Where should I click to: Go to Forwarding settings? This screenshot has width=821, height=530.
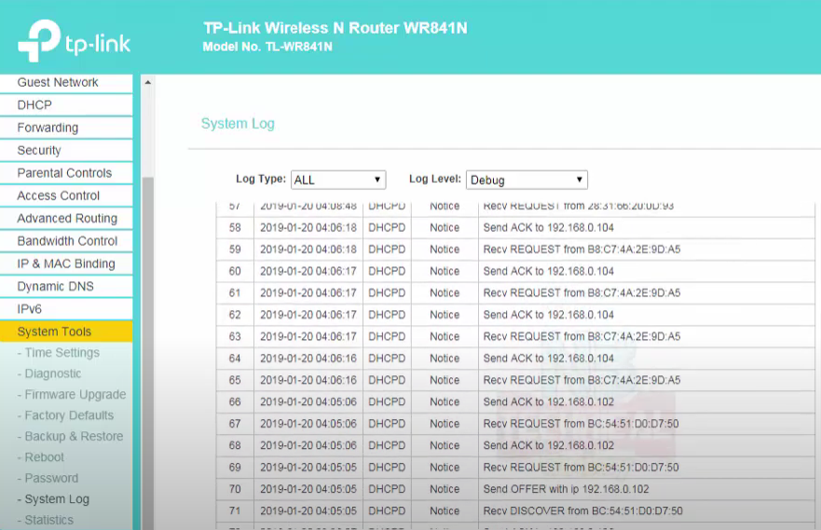tap(48, 128)
